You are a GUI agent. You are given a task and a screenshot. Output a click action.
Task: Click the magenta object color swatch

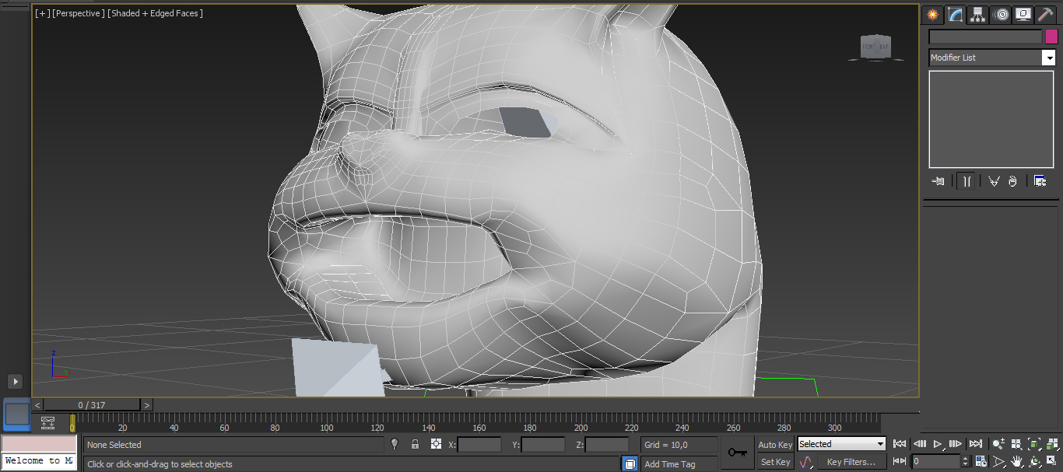point(1051,37)
